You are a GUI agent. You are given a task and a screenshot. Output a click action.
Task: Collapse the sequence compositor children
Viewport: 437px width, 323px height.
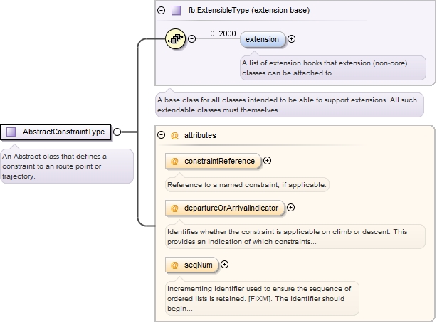pos(192,39)
